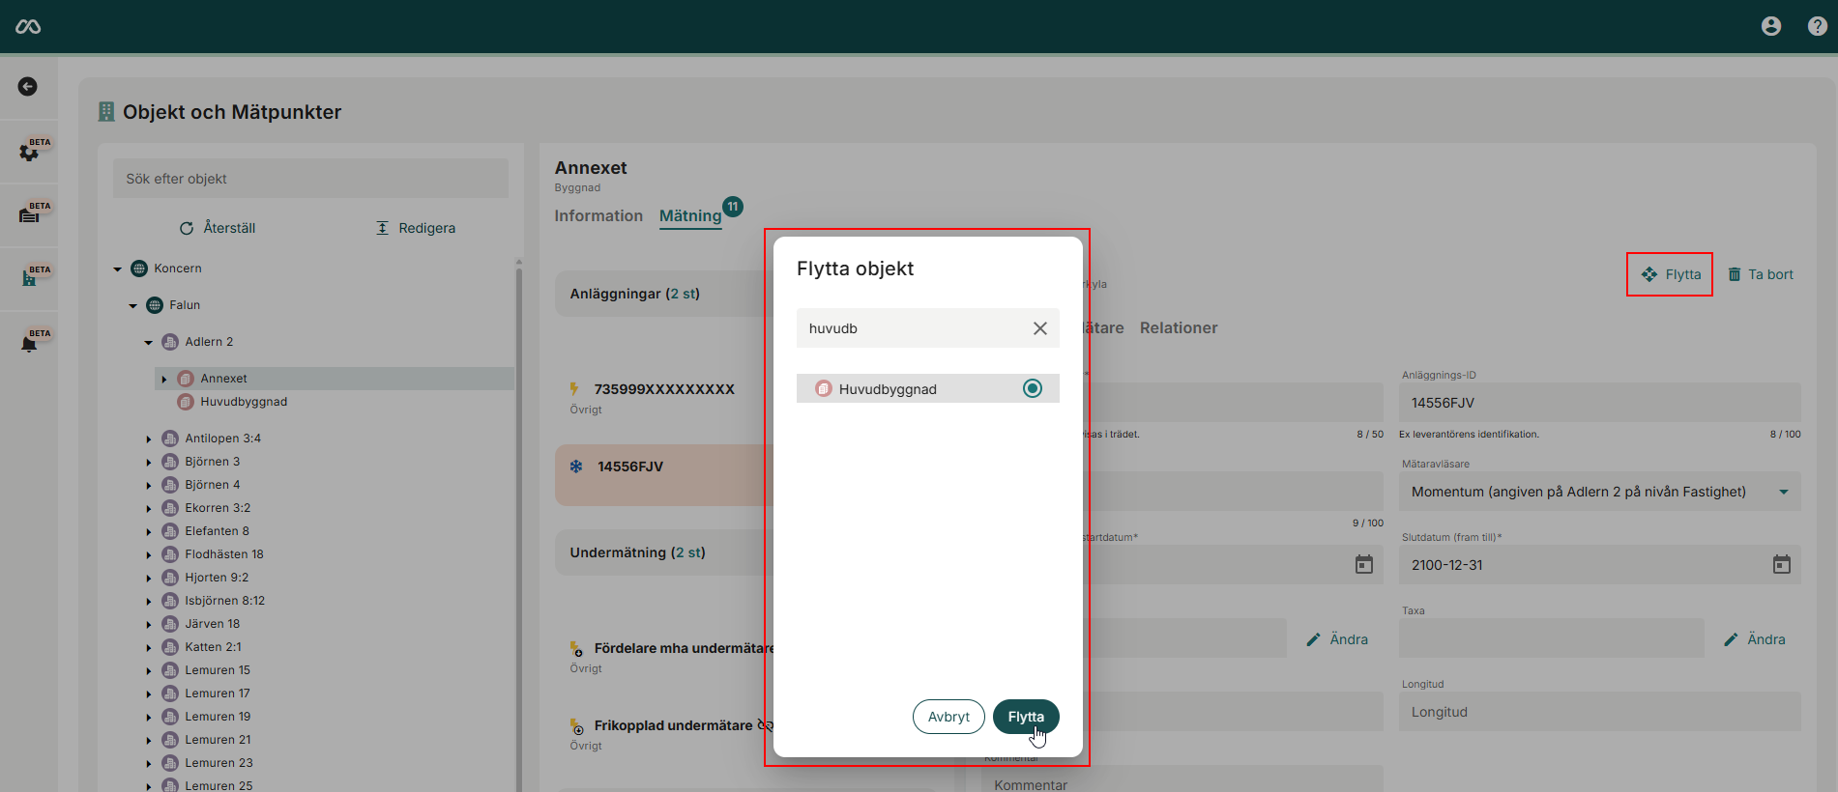The height and width of the screenshot is (792, 1838).
Task: Switch to the Information tab
Action: 598,216
